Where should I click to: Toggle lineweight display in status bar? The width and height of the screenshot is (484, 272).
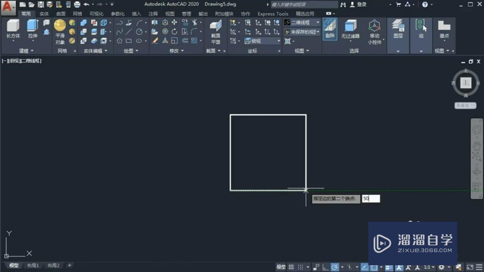coord(389,267)
